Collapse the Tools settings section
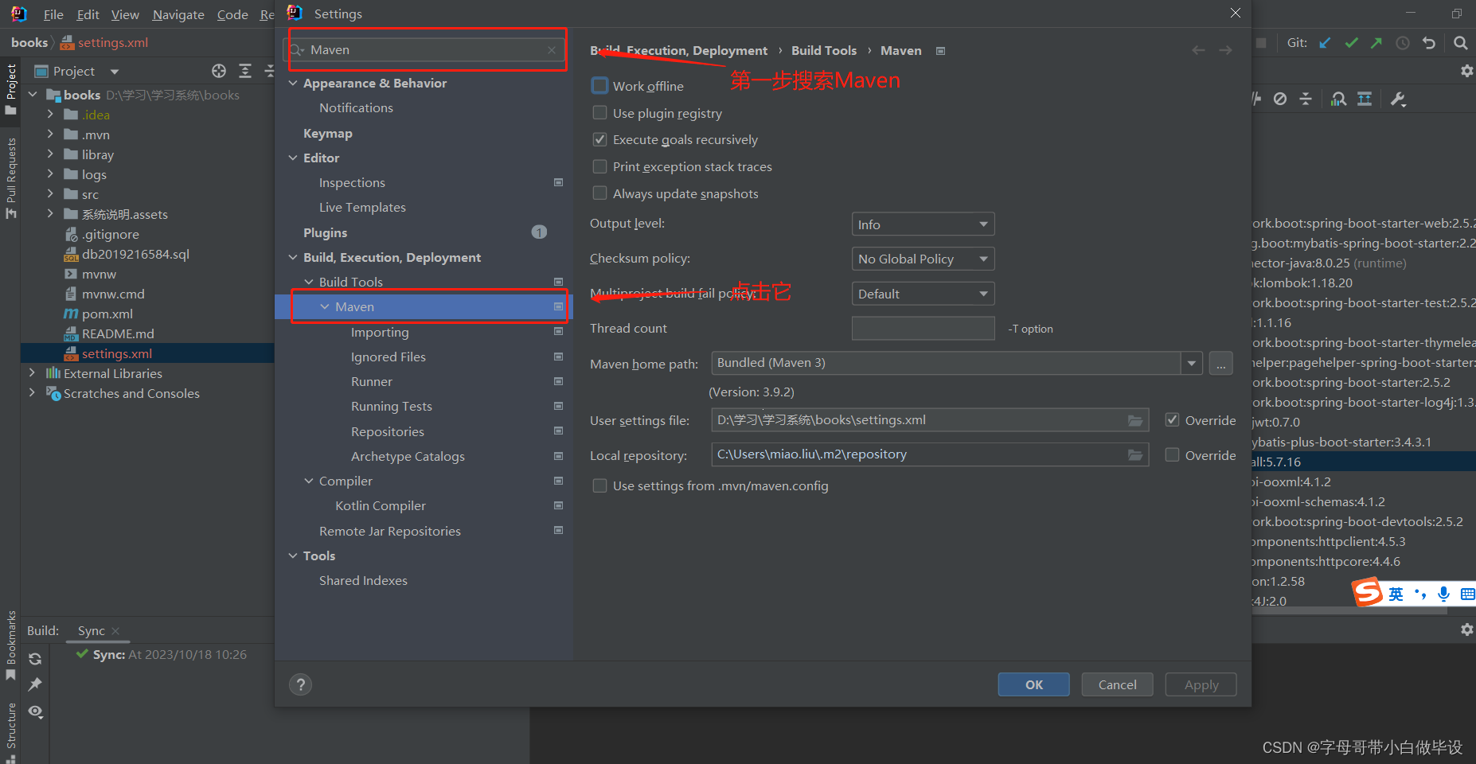This screenshot has width=1476, height=764. click(x=293, y=555)
